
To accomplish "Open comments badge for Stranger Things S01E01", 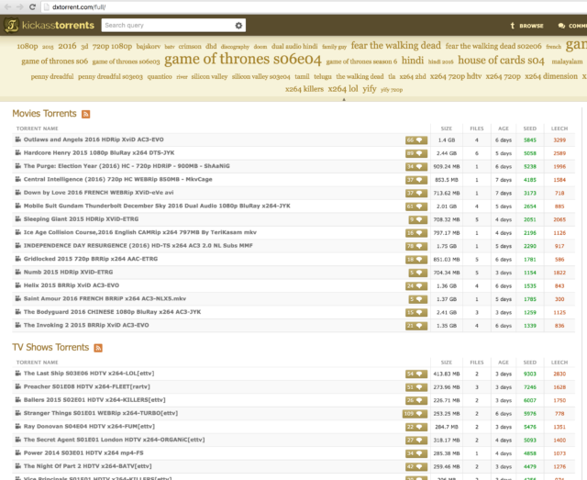I will coord(415,414).
